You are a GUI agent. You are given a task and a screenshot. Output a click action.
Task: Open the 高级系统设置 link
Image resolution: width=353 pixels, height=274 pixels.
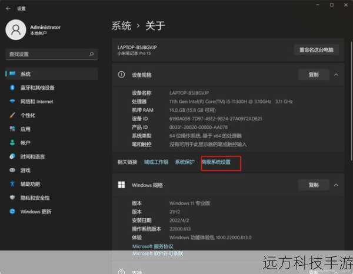217,162
